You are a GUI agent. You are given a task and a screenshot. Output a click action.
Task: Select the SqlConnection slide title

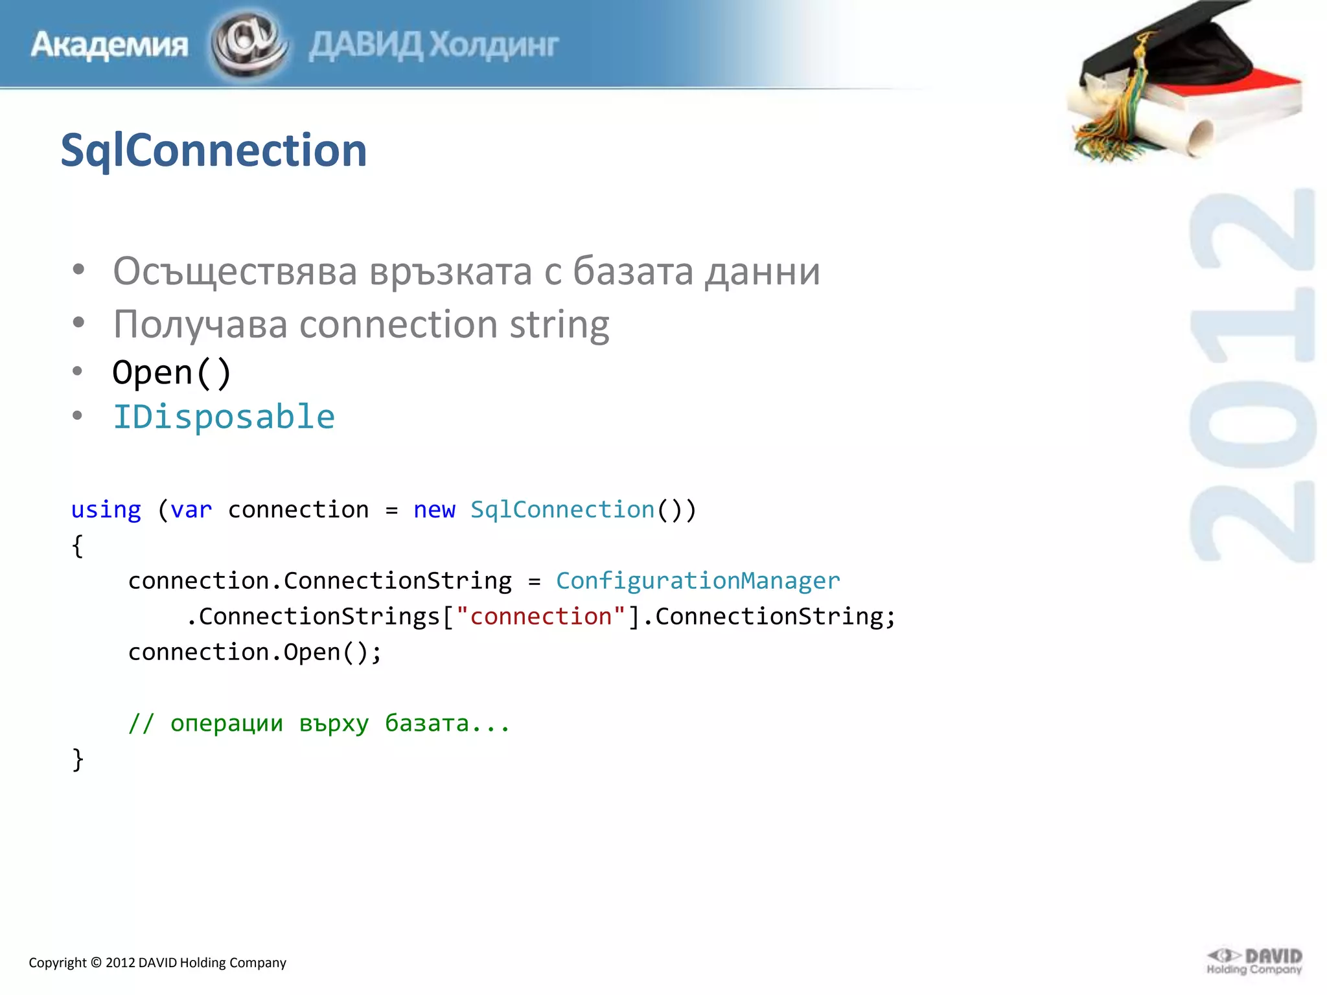(214, 150)
